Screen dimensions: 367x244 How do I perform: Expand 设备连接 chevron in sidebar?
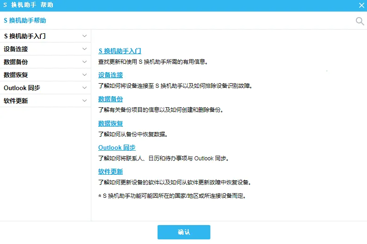click(84, 49)
